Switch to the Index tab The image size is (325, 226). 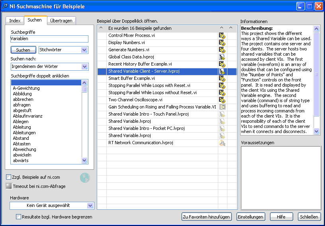tap(15, 21)
